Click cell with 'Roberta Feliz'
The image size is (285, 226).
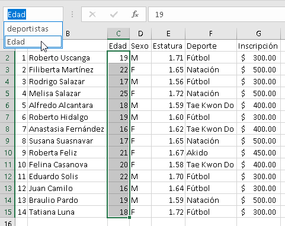(x=68, y=152)
